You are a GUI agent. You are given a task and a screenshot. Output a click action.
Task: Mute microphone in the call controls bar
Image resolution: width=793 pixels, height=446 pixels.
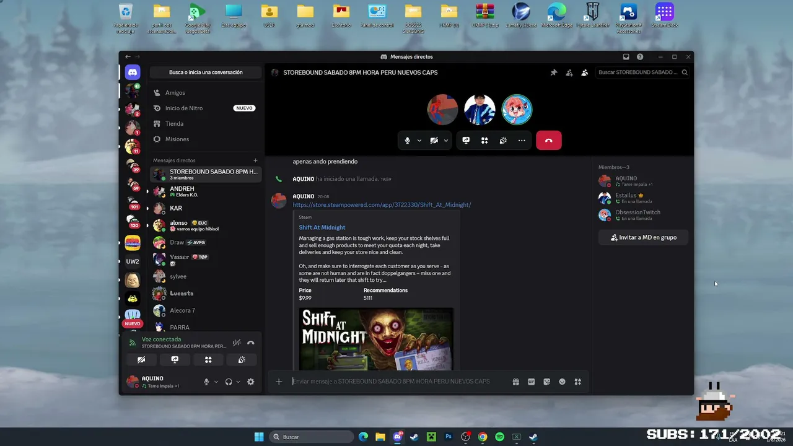407,141
